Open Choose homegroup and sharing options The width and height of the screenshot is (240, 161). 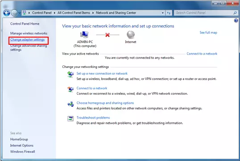point(105,103)
